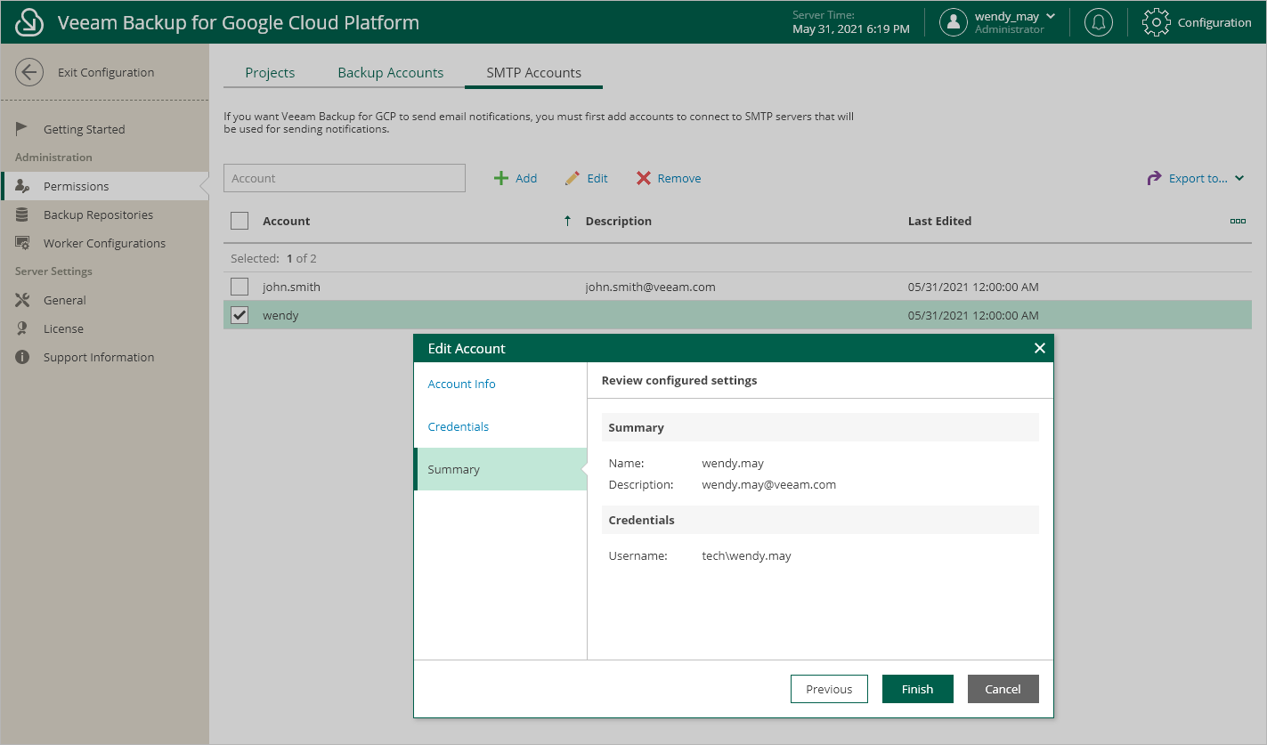Image resolution: width=1267 pixels, height=745 pixels.
Task: Check the john.smith row checkbox
Action: point(240,287)
